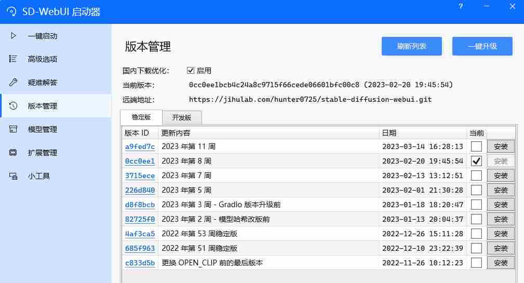Viewport: 524px width, 283px height.
Task: Click the 一键升级 button
Action: pos(482,46)
